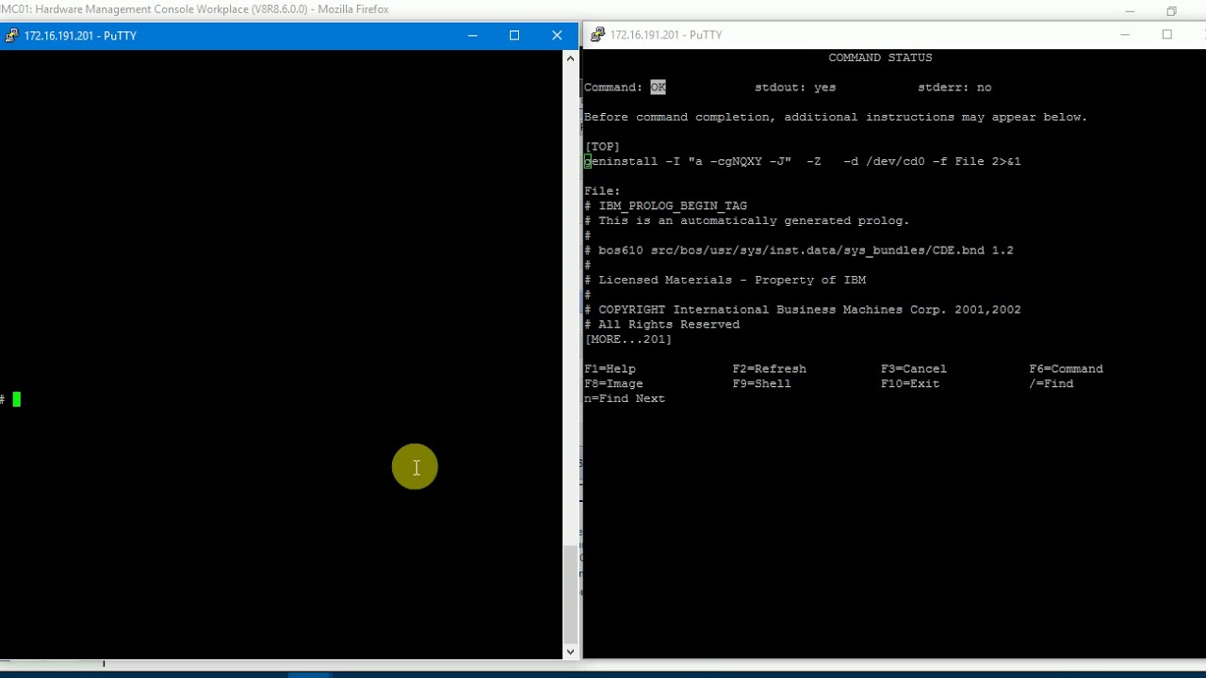Click F2=Refresh in the SMIT screen
Screen dimensions: 1206x678
[x=769, y=369]
